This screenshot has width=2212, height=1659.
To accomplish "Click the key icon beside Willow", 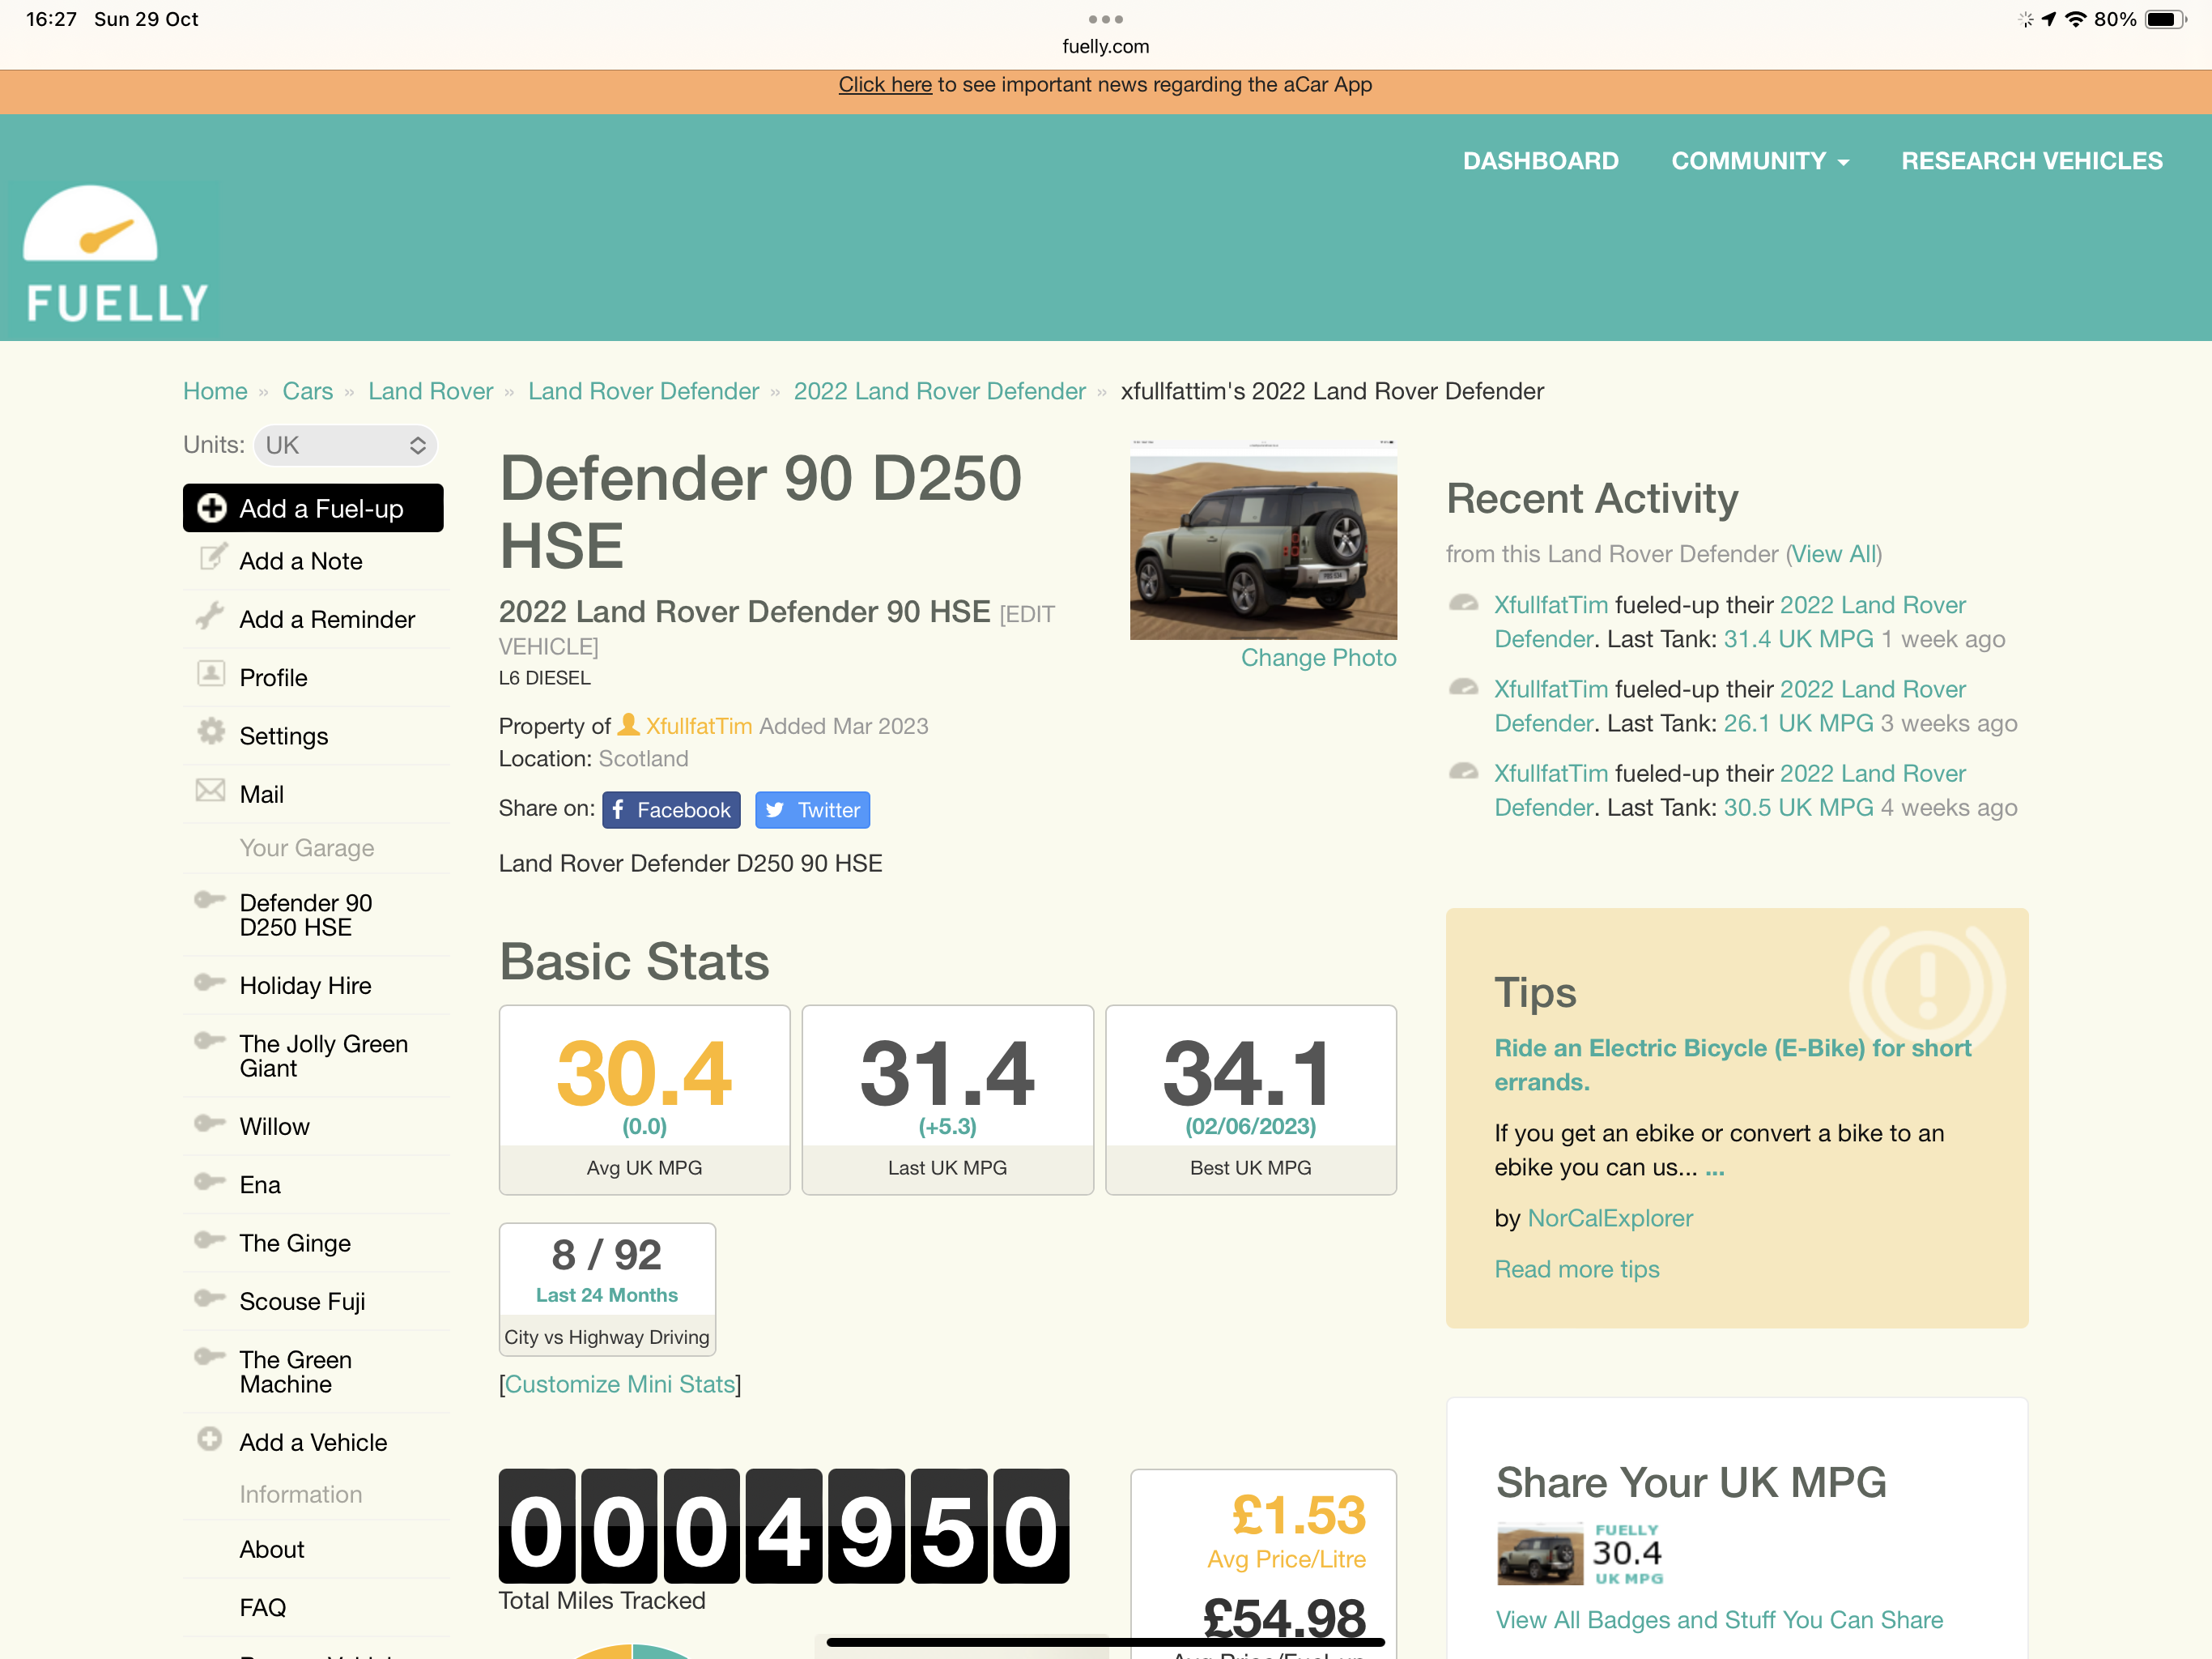I will (209, 1124).
